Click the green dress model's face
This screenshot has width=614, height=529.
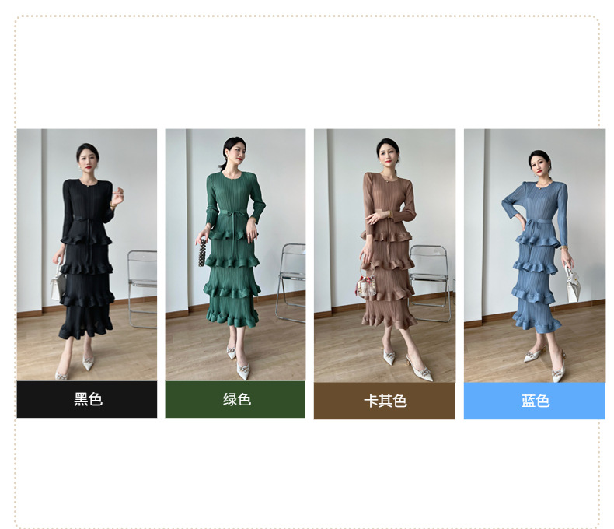[x=236, y=152]
